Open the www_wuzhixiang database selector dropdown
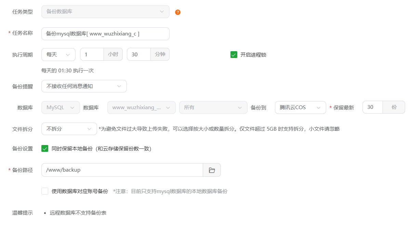This screenshot has height=231, width=411. coord(141,107)
